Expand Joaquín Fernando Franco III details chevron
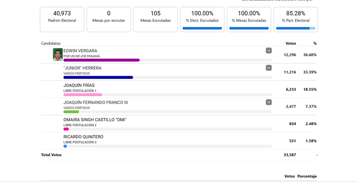 point(268,102)
